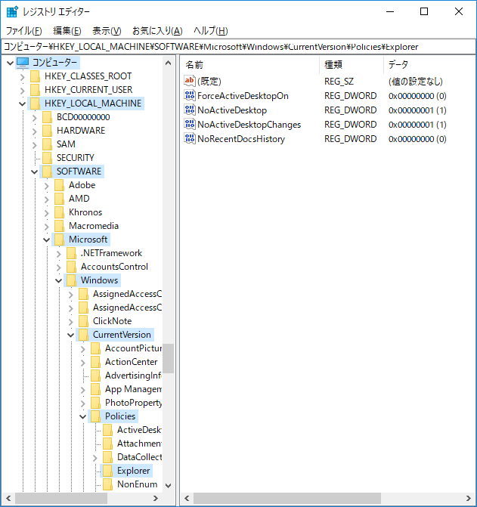Click the 名前 column header
477x507 pixels.
(x=249, y=65)
